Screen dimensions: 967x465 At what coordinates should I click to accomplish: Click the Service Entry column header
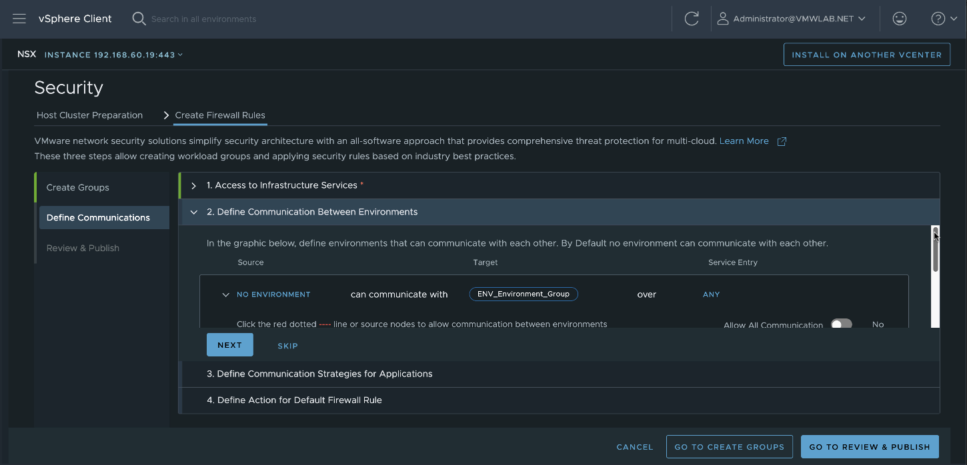(x=733, y=262)
